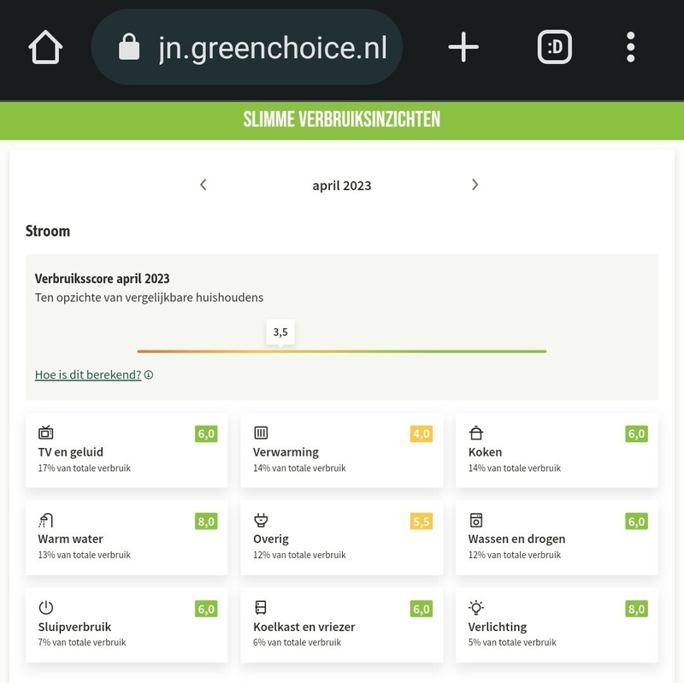Go to next month with right chevron

[x=475, y=185]
